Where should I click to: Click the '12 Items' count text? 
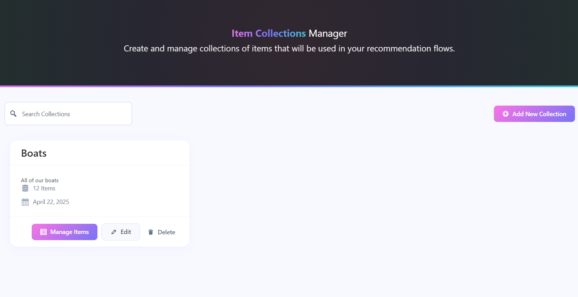point(44,188)
